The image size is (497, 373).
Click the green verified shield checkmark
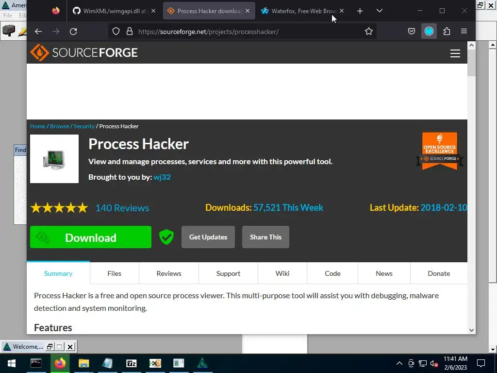click(x=166, y=237)
